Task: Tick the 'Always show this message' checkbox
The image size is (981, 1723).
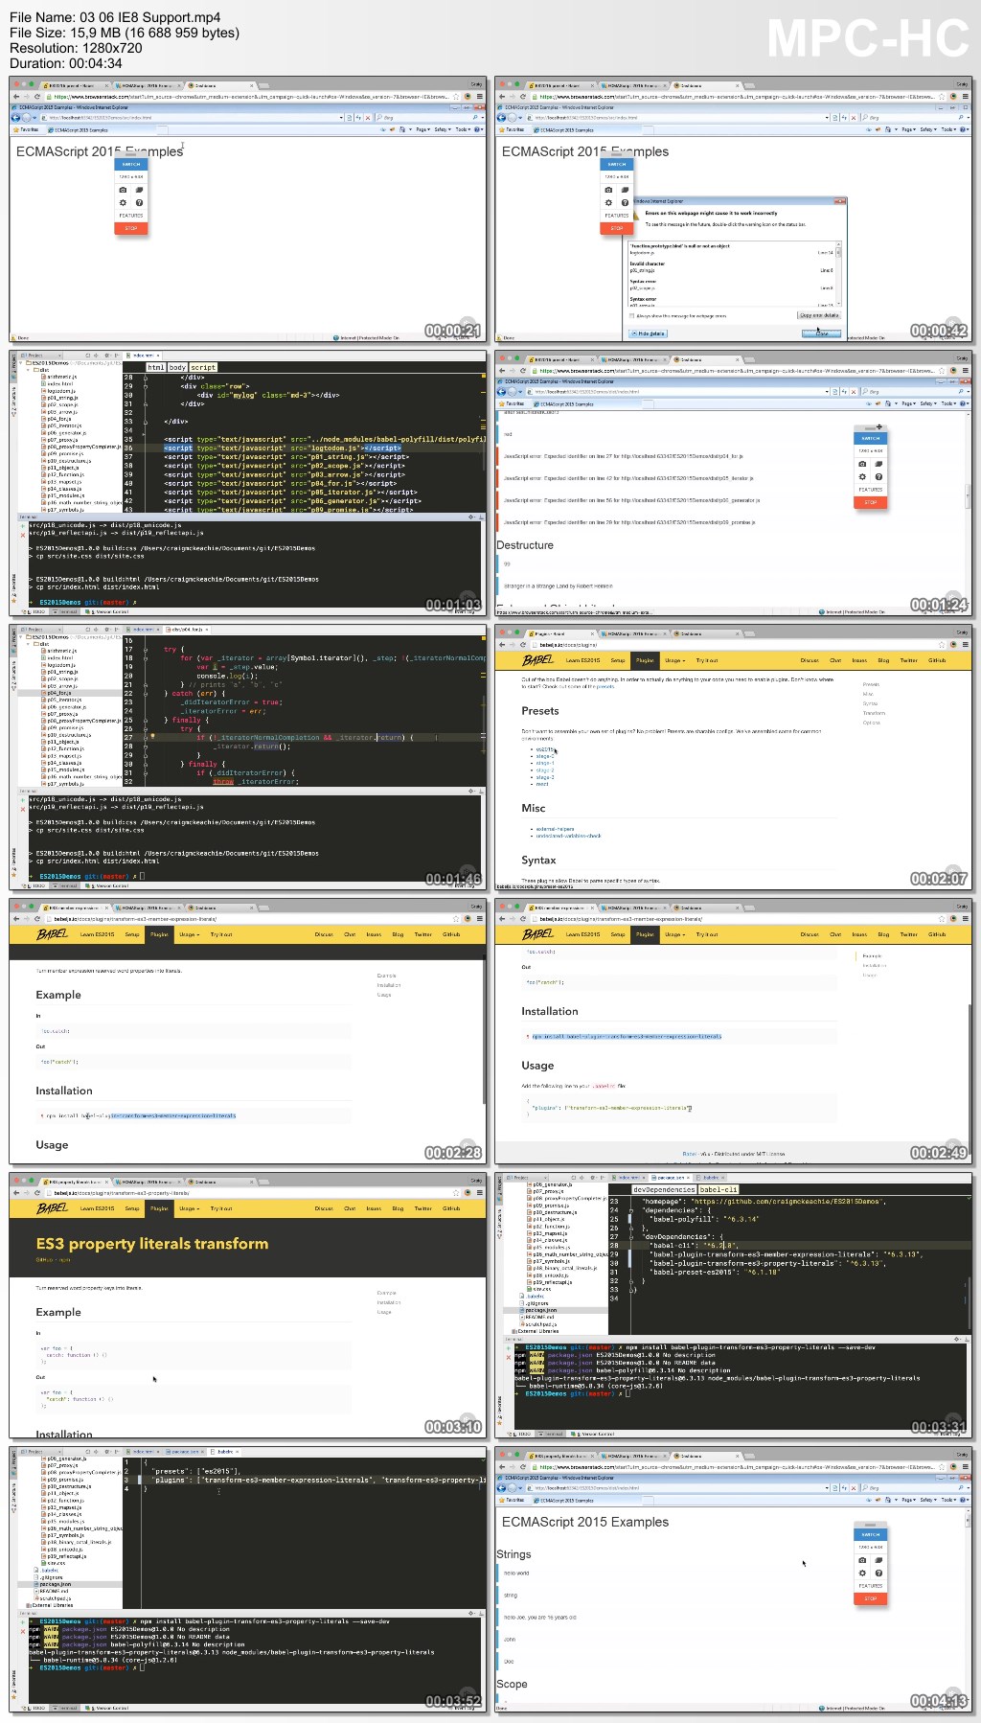Action: pos(632,315)
